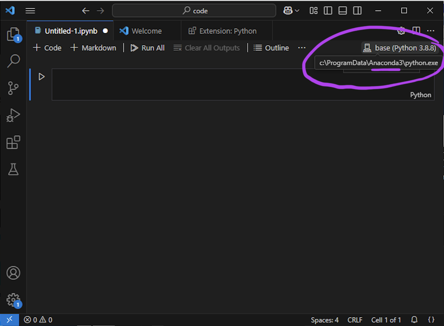Image resolution: width=444 pixels, height=326 pixels.
Task: Click Run All in notebook toolbar
Action: pos(147,48)
